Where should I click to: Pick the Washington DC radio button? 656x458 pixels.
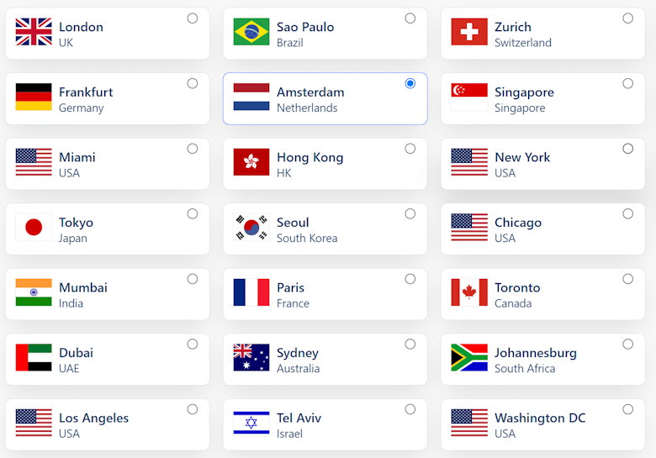627,409
